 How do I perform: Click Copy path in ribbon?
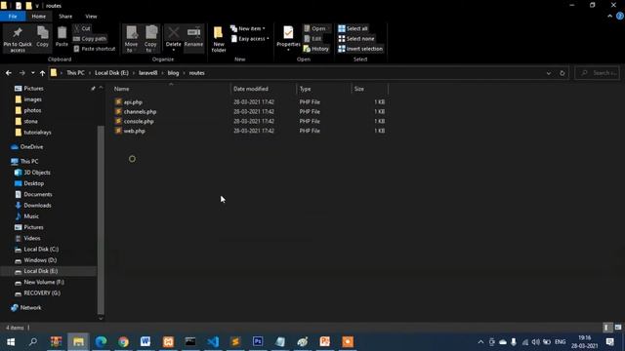point(90,39)
